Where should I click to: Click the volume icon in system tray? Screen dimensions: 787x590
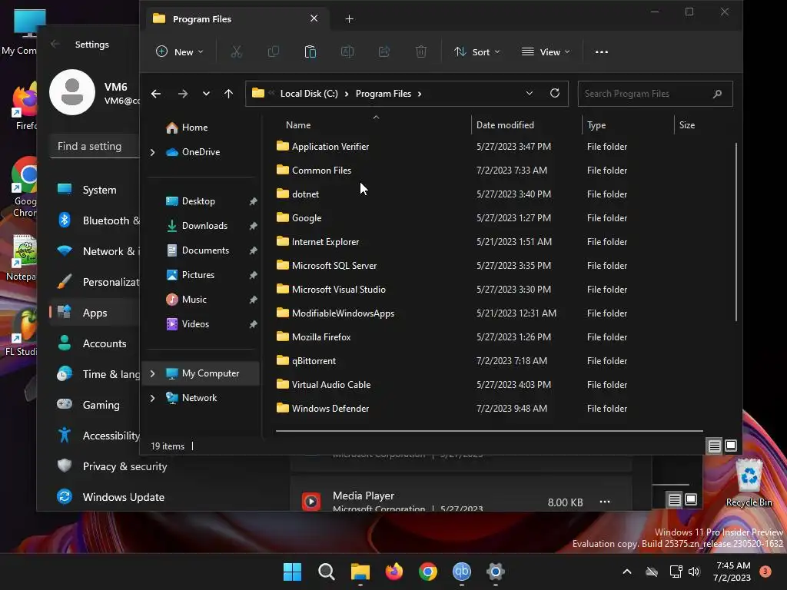pyautogui.click(x=694, y=572)
